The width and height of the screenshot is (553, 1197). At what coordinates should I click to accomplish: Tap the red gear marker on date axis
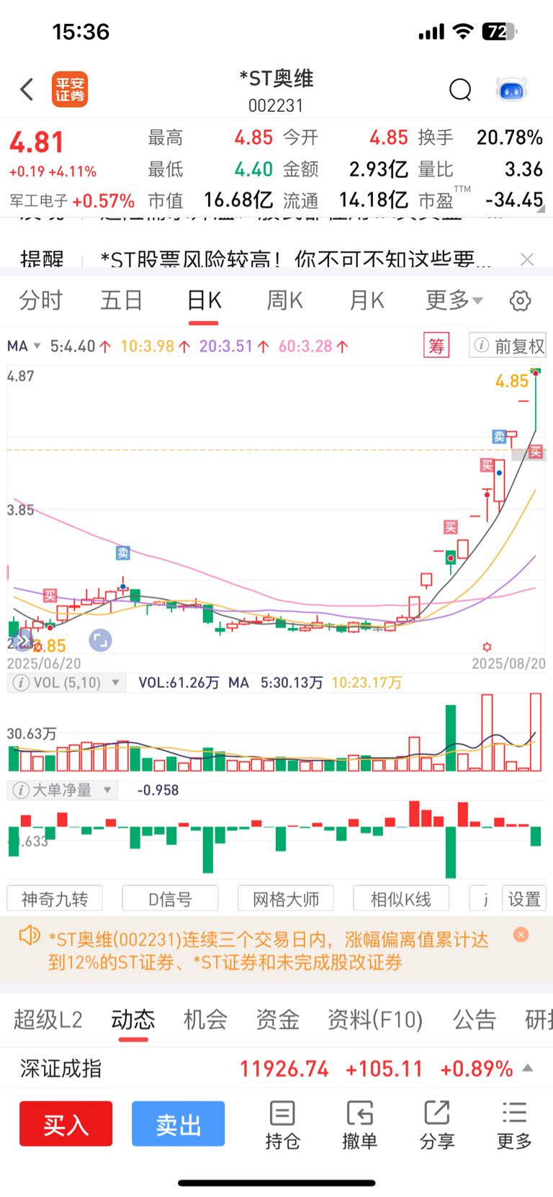487,647
